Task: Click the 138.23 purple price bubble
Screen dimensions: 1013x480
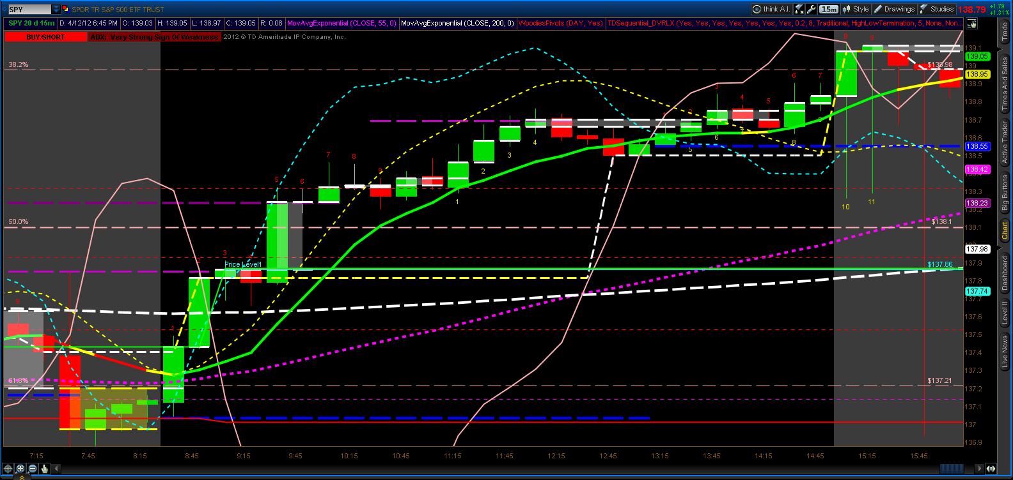Action: (x=978, y=204)
